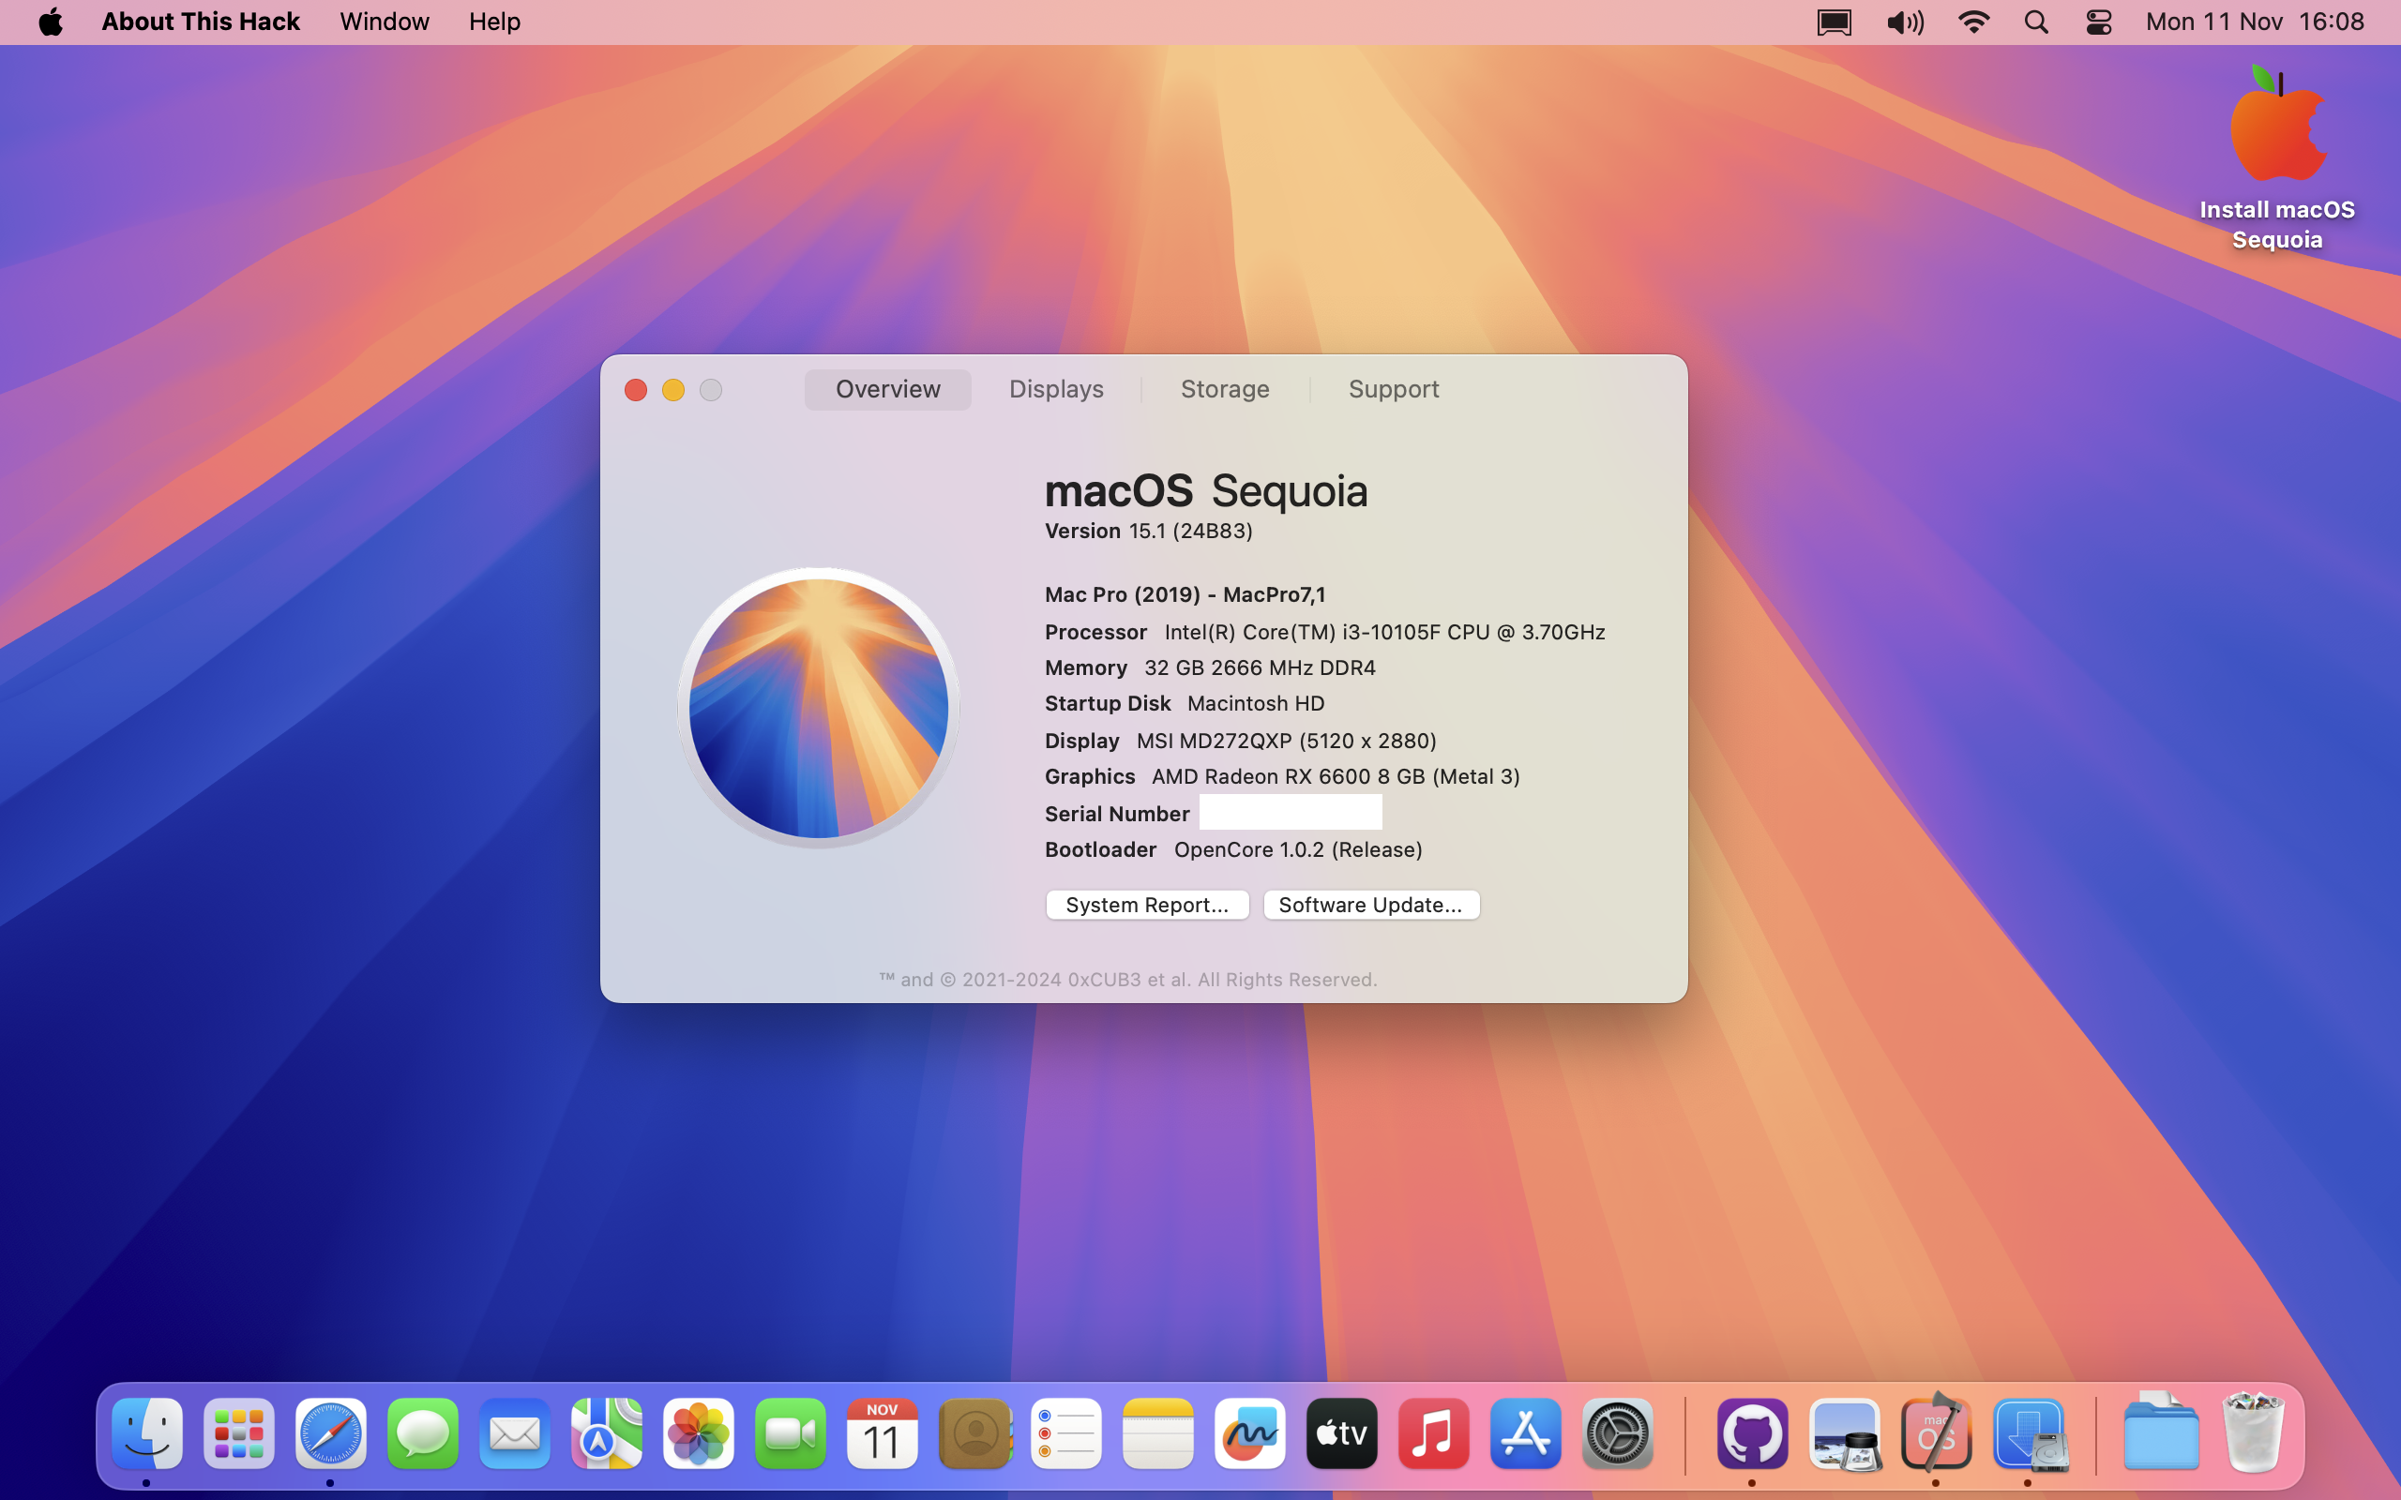Open Control Center in the menu bar
This screenshot has width=2401, height=1500.
pos(2098,22)
